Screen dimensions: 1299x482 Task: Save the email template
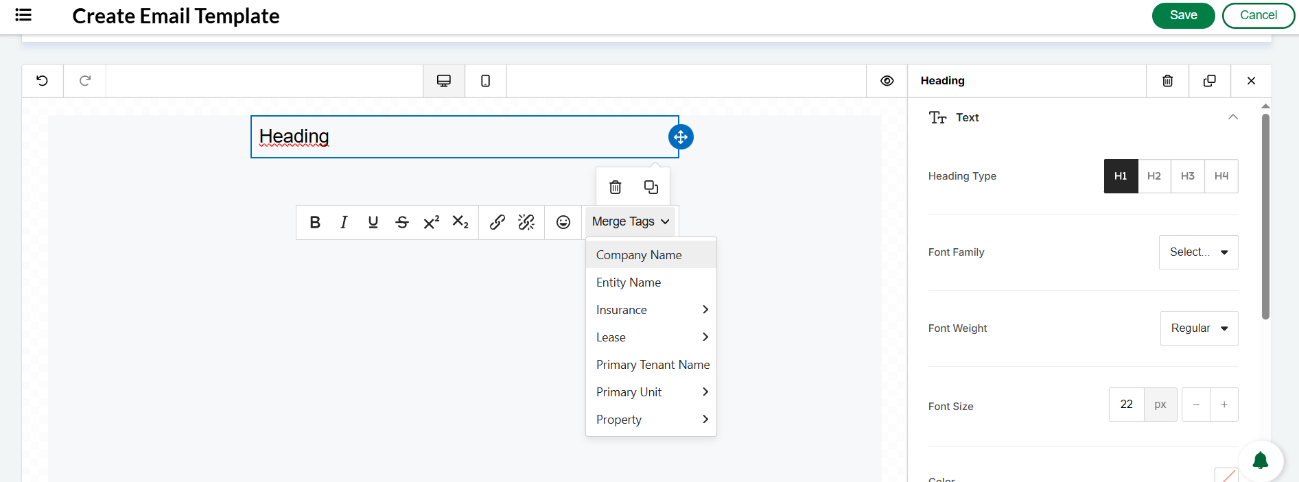(x=1184, y=15)
